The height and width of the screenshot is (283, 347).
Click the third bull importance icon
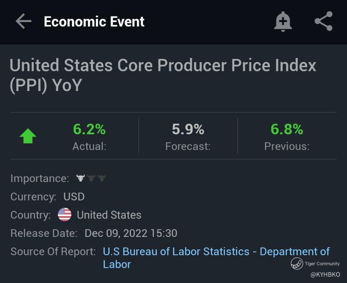tap(102, 178)
